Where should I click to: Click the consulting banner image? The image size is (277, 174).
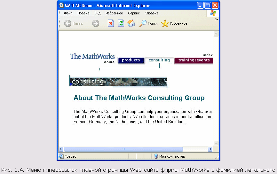tap(118, 82)
